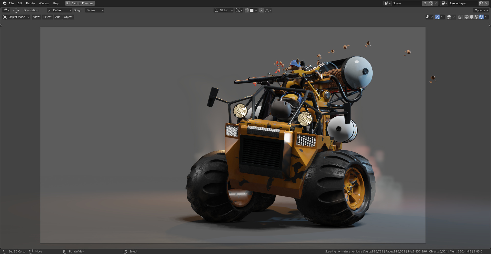
Task: Open the Window menu
Action: click(44, 3)
